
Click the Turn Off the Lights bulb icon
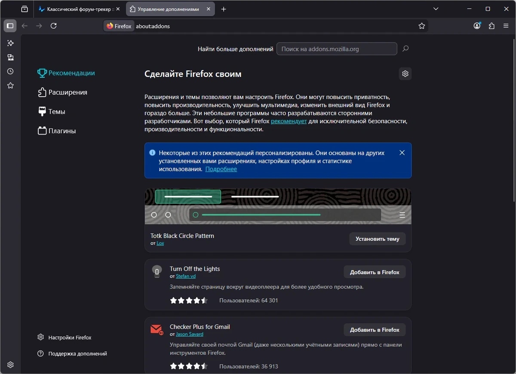(x=157, y=272)
